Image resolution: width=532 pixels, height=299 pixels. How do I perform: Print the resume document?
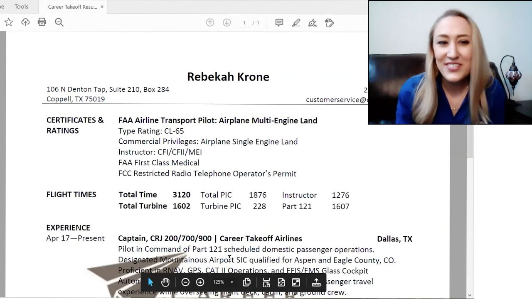click(42, 22)
